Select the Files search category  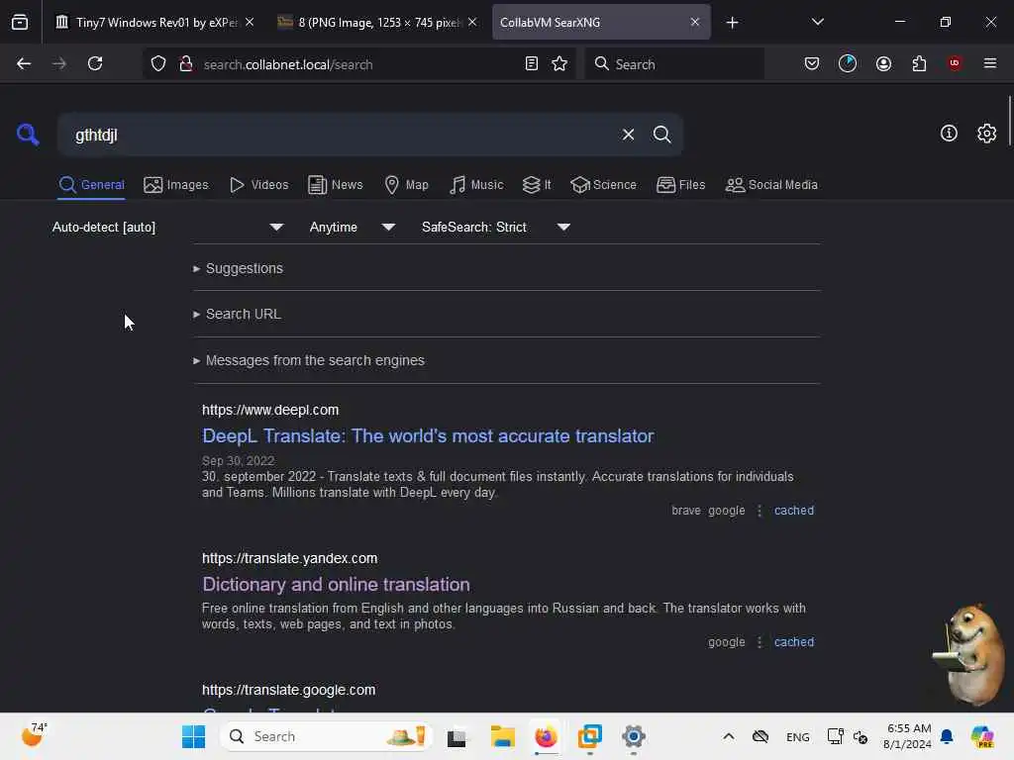coord(680,185)
